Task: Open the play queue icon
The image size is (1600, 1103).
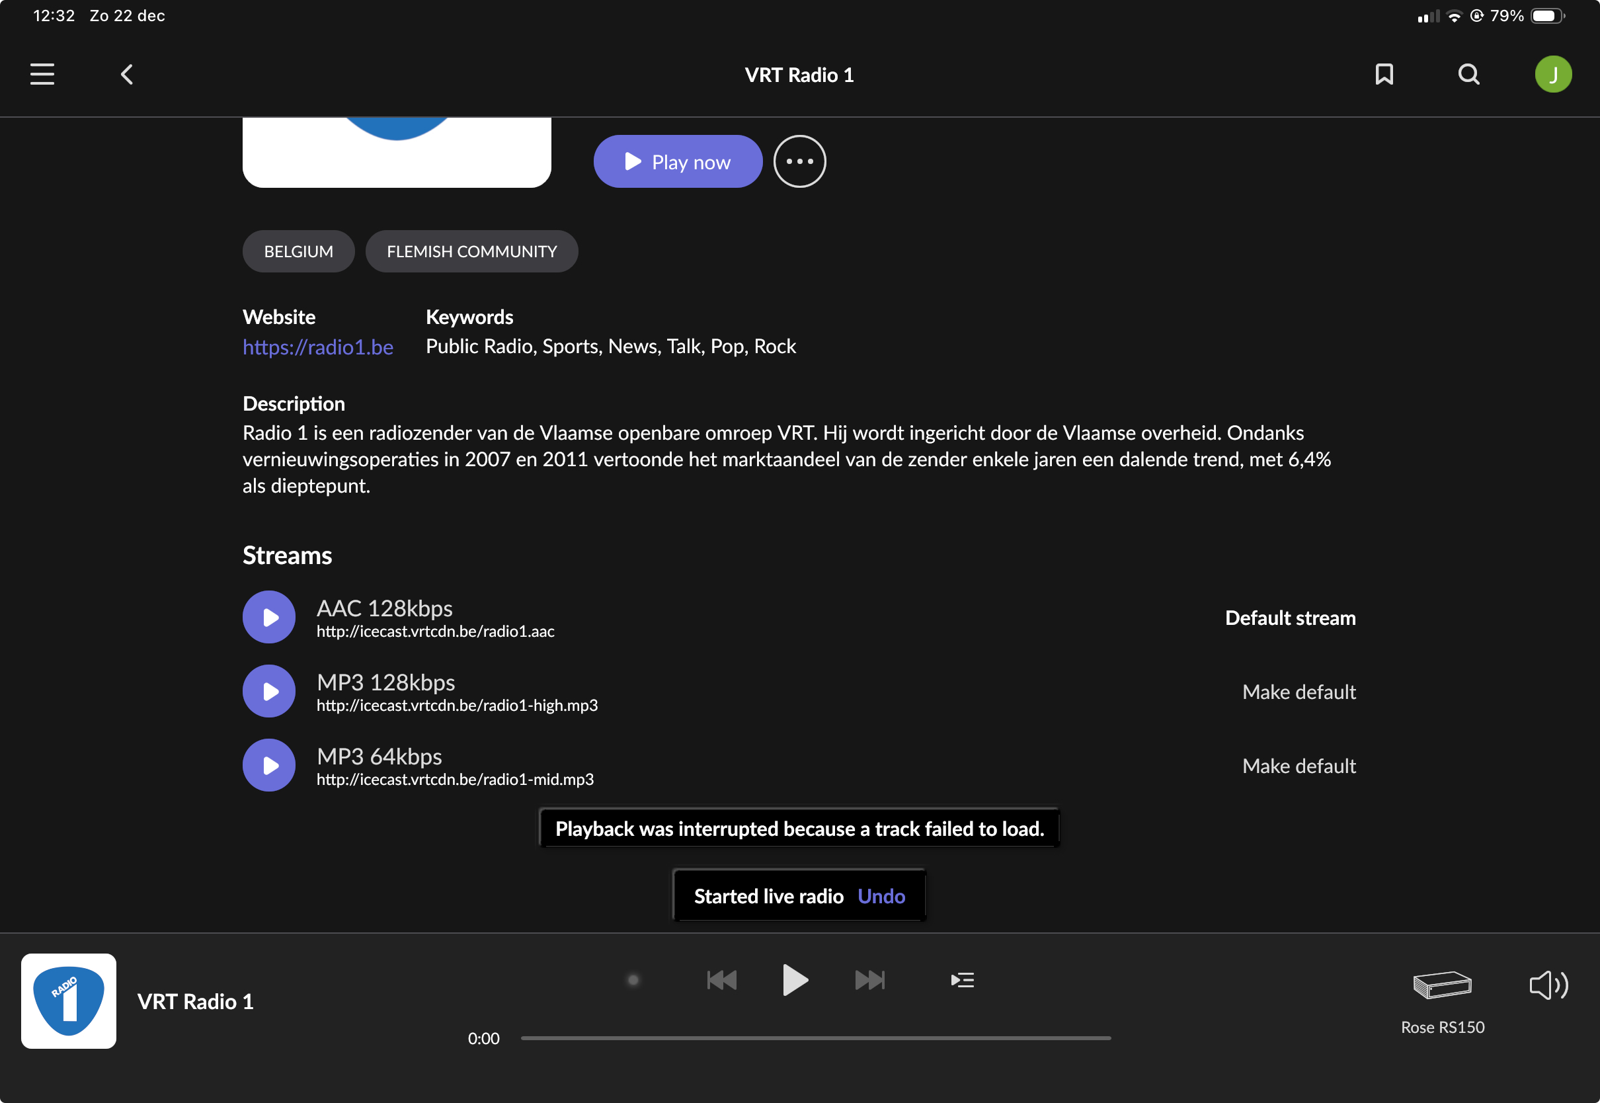Action: tap(963, 980)
